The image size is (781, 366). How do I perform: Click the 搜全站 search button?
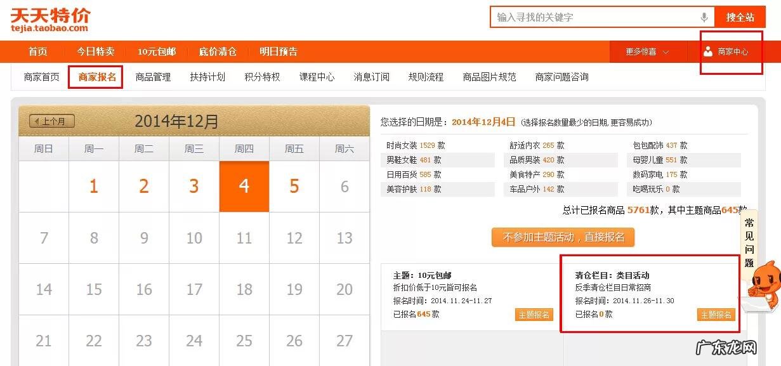[x=741, y=17]
